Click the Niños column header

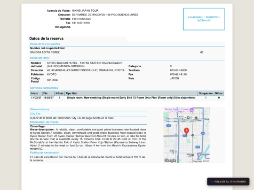point(219,93)
